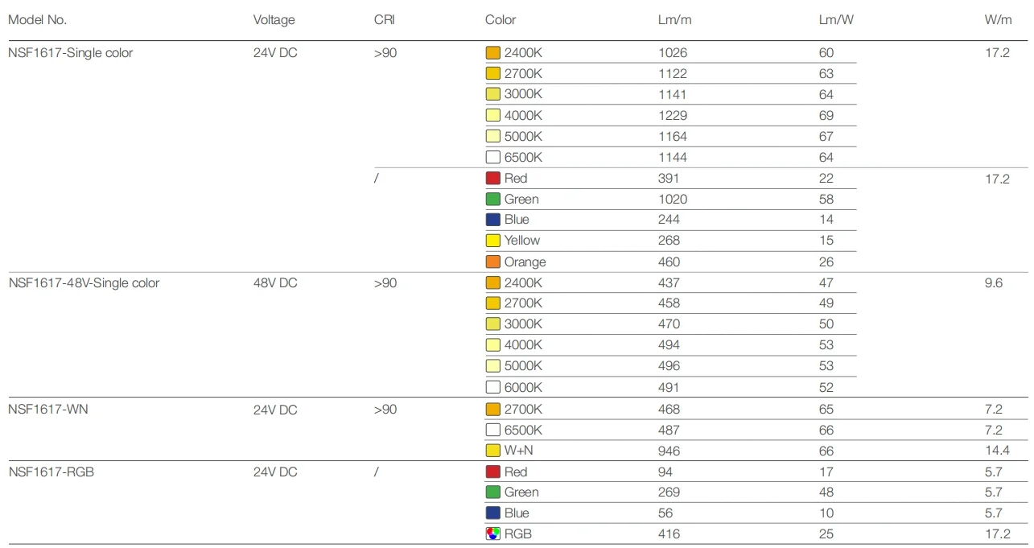Click the Lm/W column header

[x=835, y=19]
